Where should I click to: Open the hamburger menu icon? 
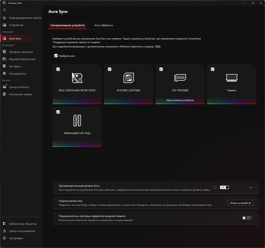[4, 10]
